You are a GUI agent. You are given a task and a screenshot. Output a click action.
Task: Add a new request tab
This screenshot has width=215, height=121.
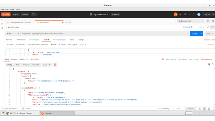(x=67, y=22)
